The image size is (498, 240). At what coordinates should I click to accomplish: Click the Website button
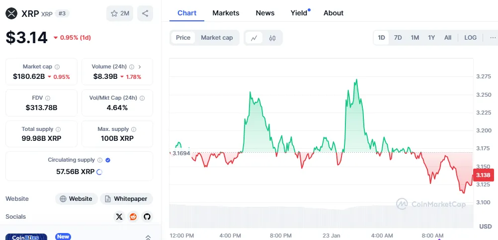click(76, 199)
